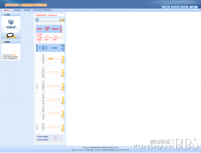The image size is (201, 153).
Task: Click the first header button beside 操作指南
Action: click(165, 7)
